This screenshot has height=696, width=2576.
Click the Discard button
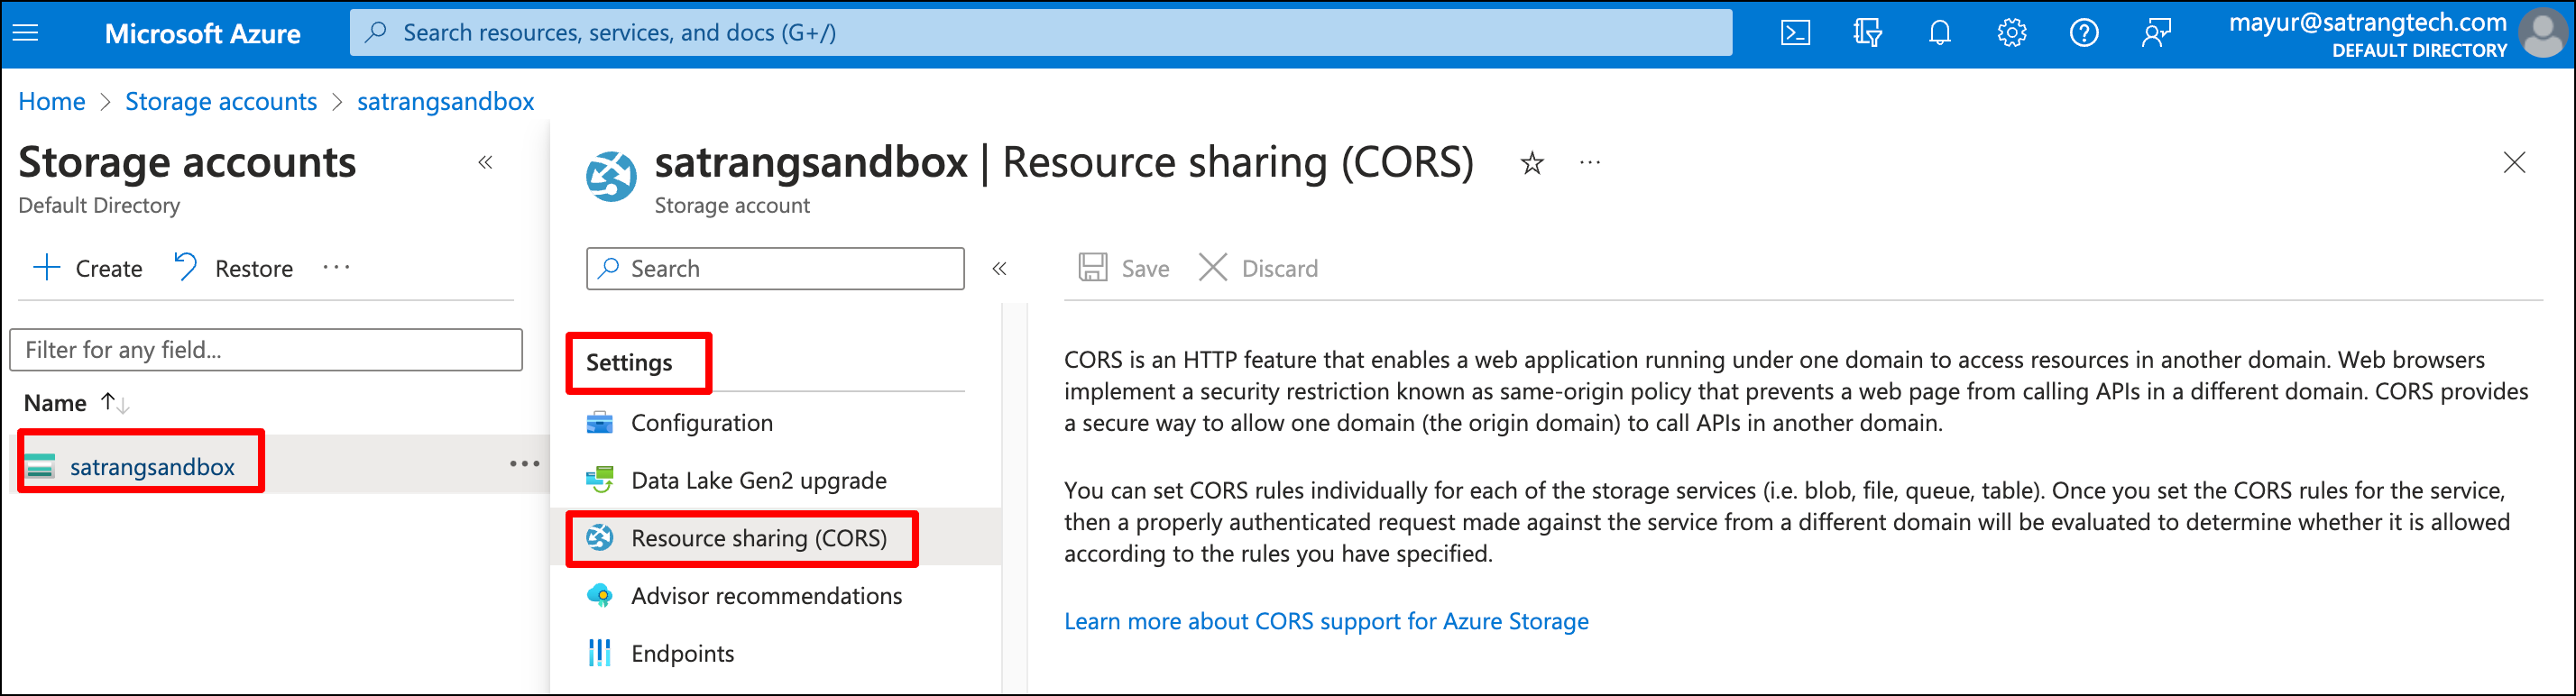1259,268
